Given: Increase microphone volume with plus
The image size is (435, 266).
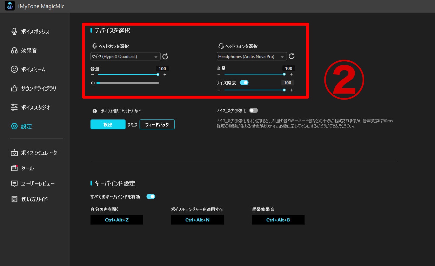Looking at the screenshot, I should pyautogui.click(x=165, y=75).
